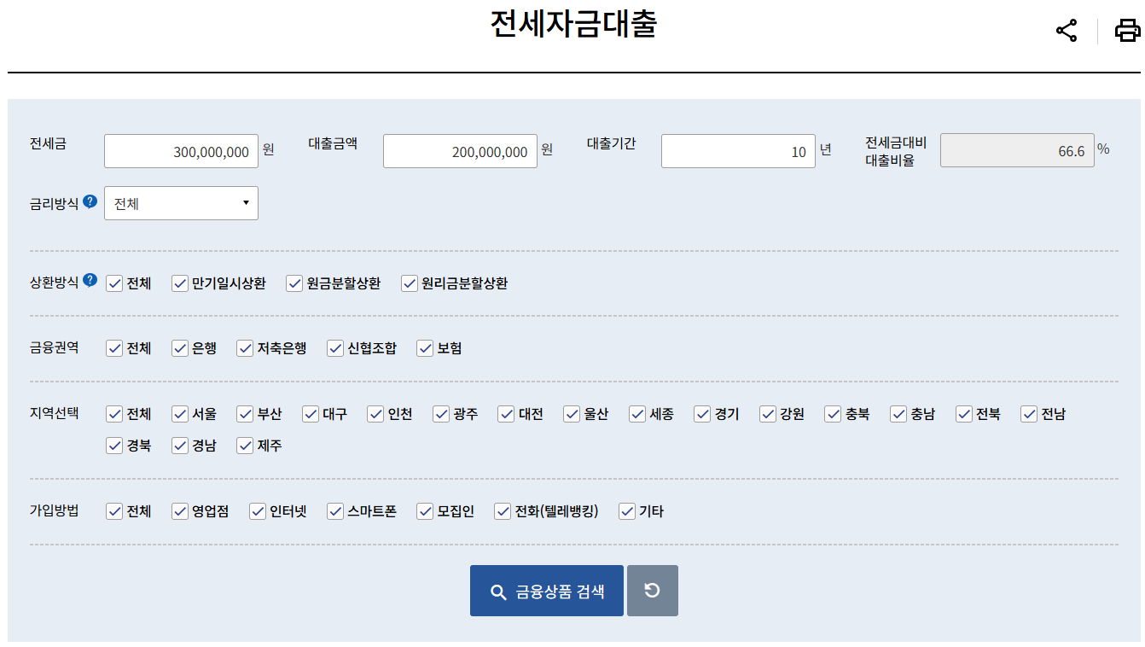The image size is (1145, 647).
Task: Toggle 경남 region checkbox
Action: click(180, 446)
